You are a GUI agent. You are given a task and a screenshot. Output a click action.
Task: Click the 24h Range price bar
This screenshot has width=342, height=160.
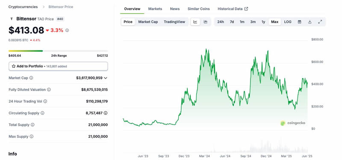coord(58,51)
